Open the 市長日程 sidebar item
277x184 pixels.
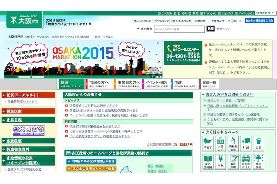[x=29, y=120]
